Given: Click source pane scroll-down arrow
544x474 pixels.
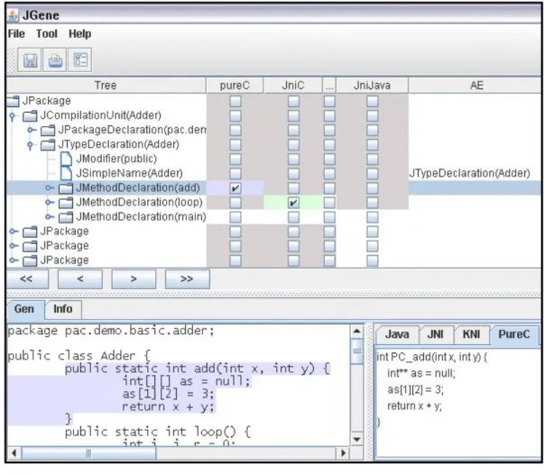Looking at the screenshot, I should click(357, 440).
